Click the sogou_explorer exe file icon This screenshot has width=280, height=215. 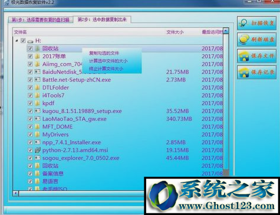(37, 158)
